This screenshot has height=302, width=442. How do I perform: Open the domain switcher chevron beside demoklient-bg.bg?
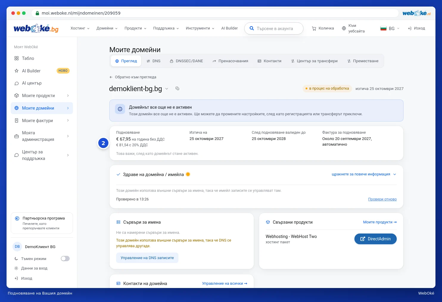[x=167, y=88]
